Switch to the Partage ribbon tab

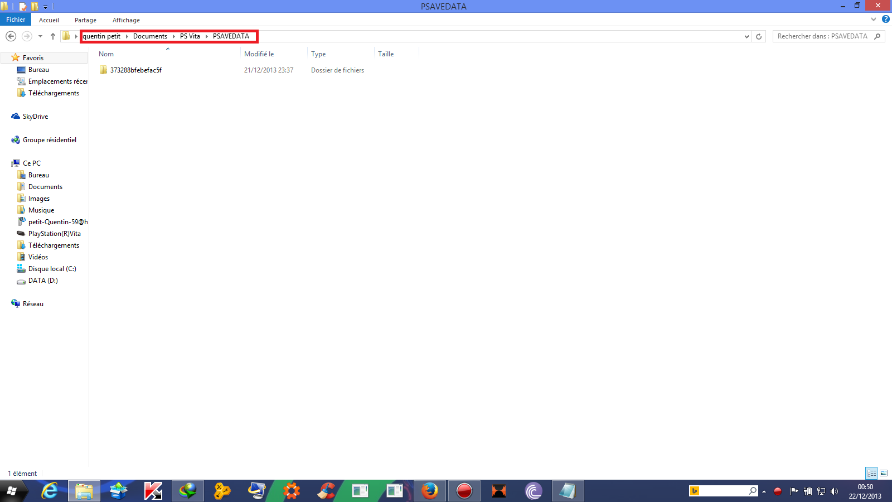(85, 20)
